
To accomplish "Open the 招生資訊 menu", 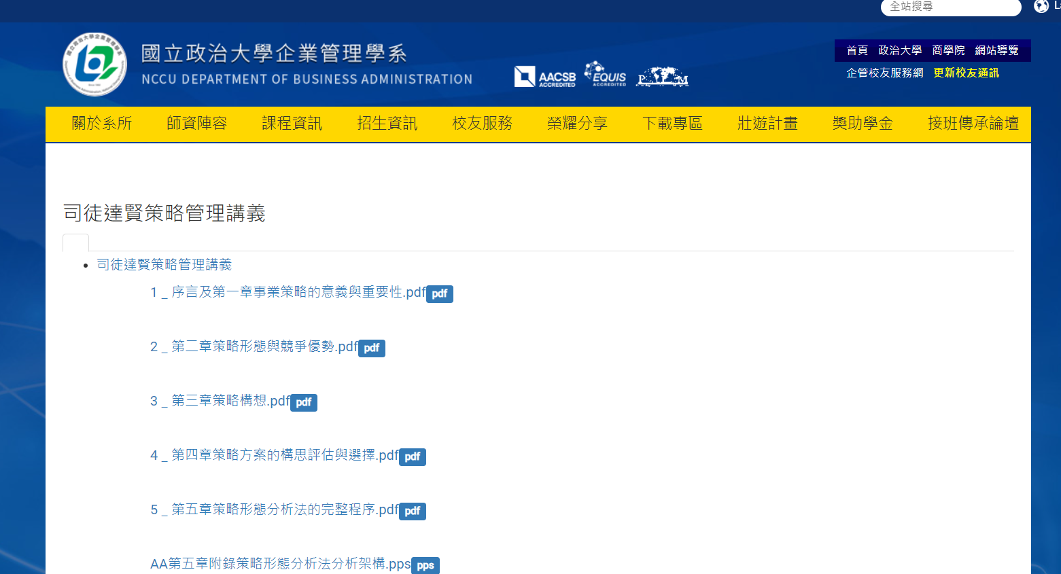I will pyautogui.click(x=387, y=124).
